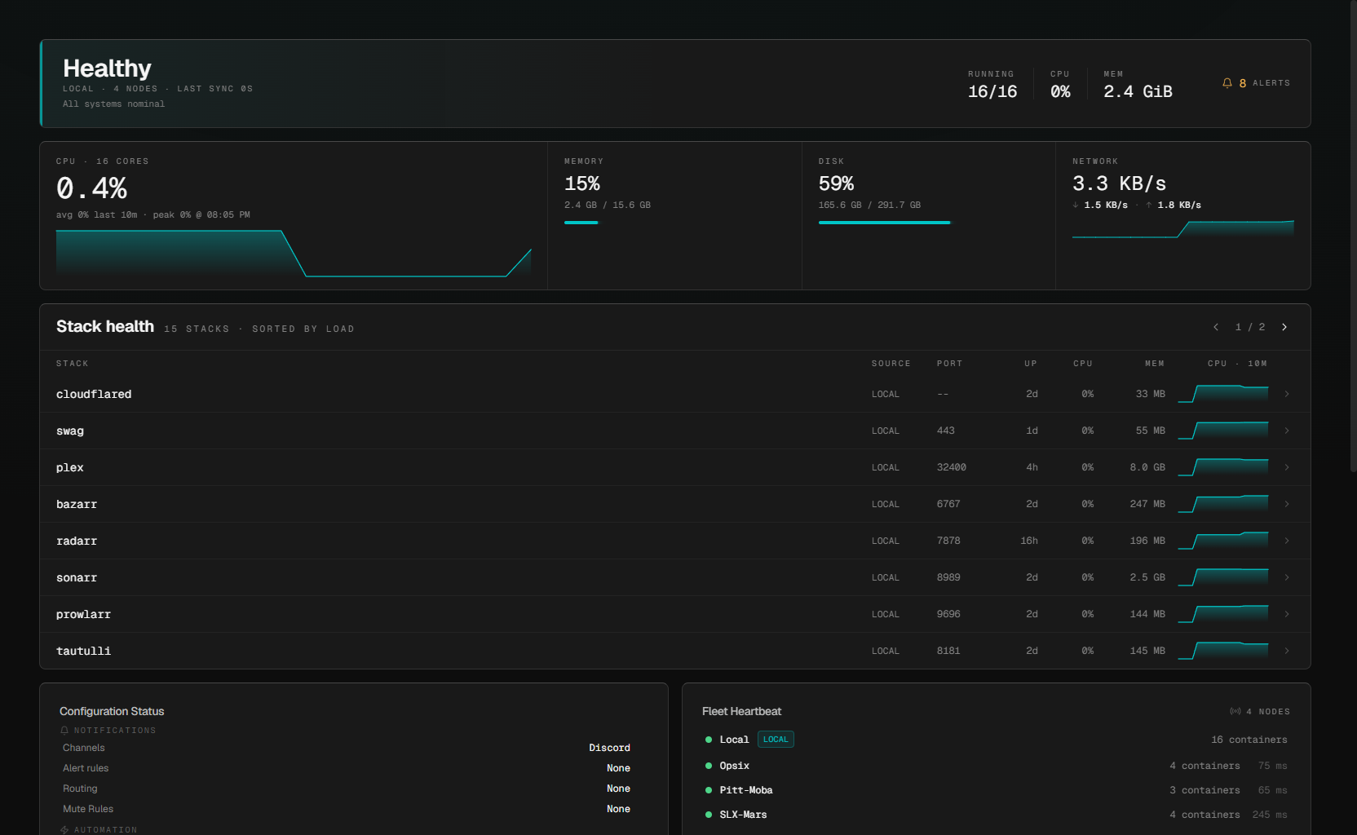Go to next stack health page

(1284, 327)
